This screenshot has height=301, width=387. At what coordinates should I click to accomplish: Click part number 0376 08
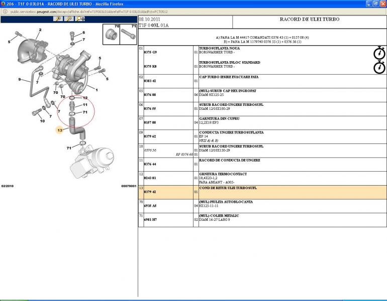click(x=150, y=95)
